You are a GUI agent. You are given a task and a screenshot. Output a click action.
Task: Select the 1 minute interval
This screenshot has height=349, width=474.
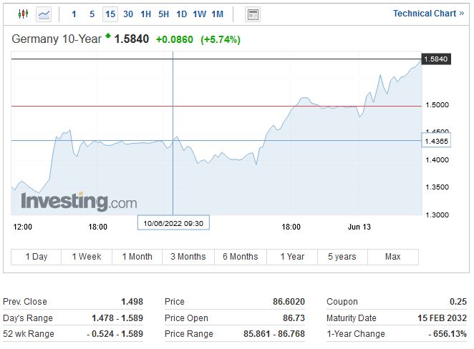[x=74, y=14]
